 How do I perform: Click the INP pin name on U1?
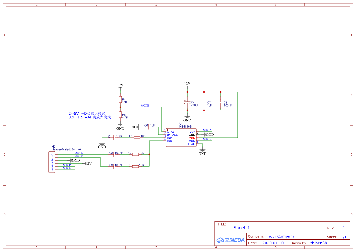[x=169, y=138]
